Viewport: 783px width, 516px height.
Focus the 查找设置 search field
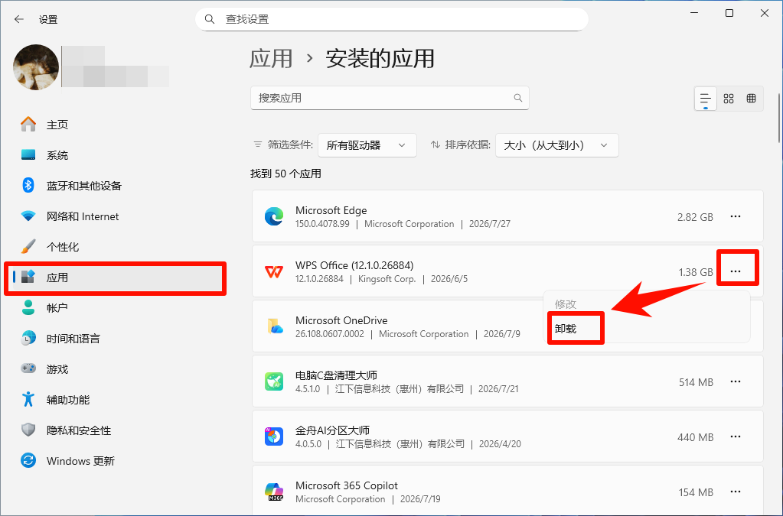(x=392, y=19)
